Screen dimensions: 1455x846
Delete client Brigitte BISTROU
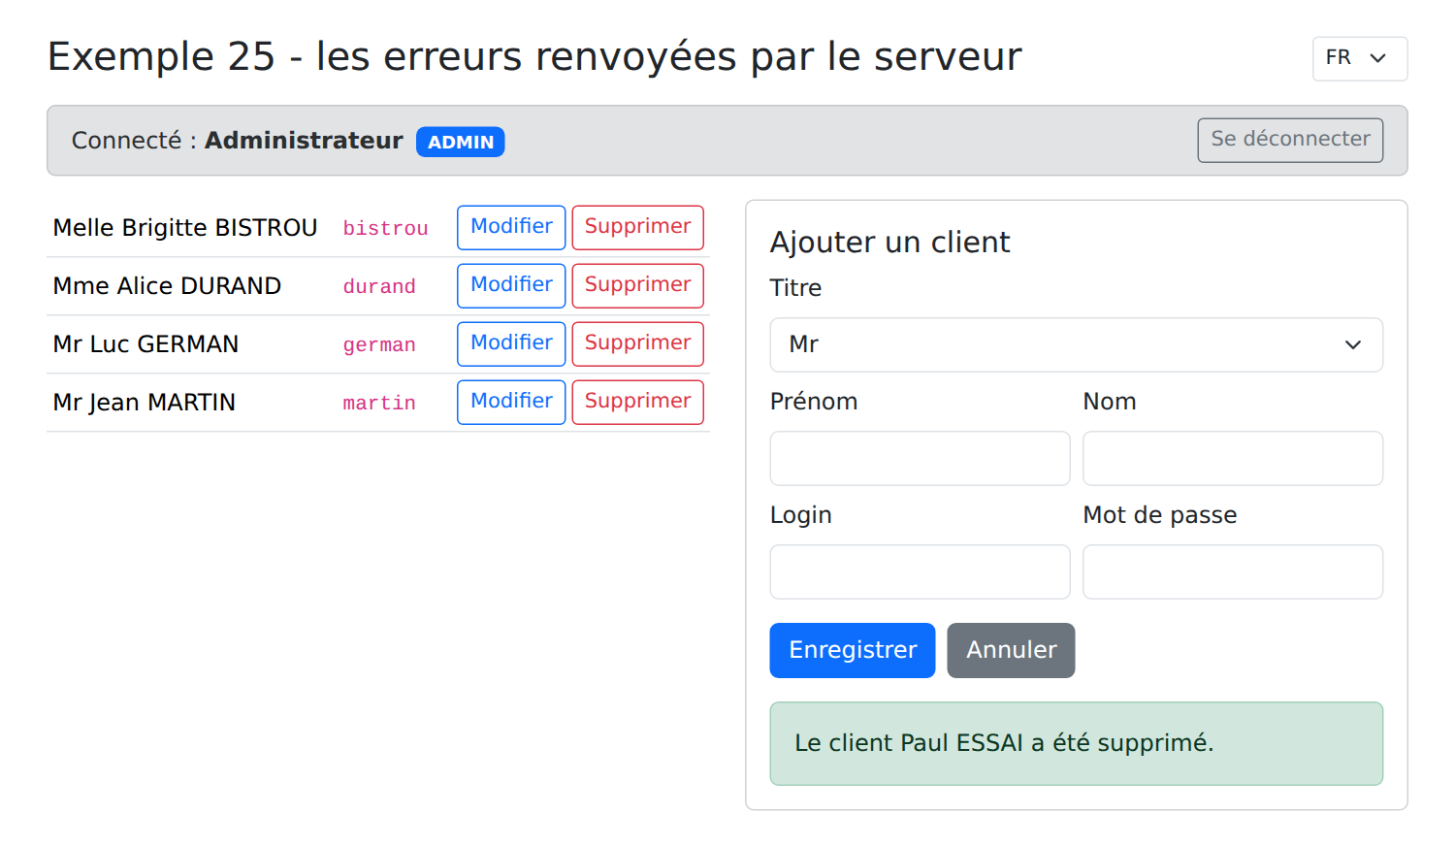tap(637, 227)
